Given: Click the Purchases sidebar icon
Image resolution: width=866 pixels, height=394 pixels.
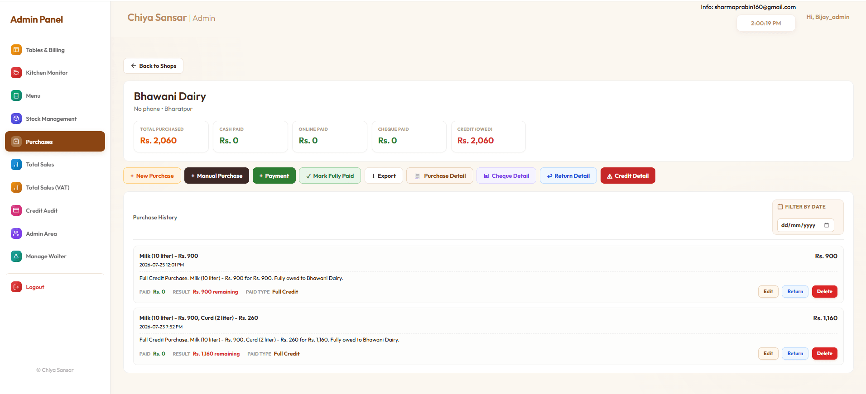Looking at the screenshot, I should click(x=16, y=142).
